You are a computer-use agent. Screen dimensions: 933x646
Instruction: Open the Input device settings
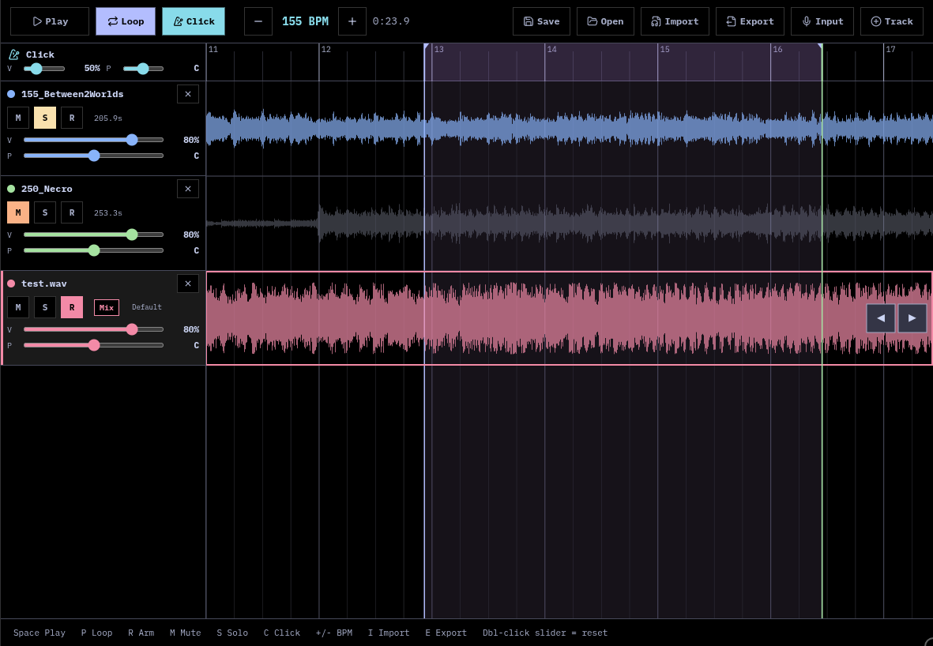click(822, 21)
